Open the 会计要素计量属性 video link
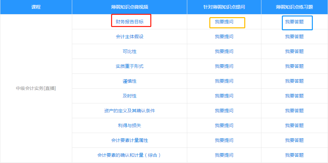This screenshot has width=328, height=163. (130, 140)
